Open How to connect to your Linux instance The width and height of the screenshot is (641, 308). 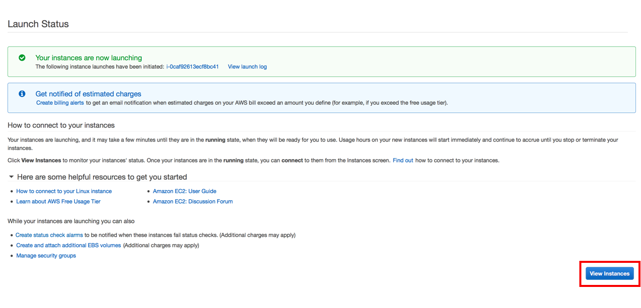click(64, 191)
